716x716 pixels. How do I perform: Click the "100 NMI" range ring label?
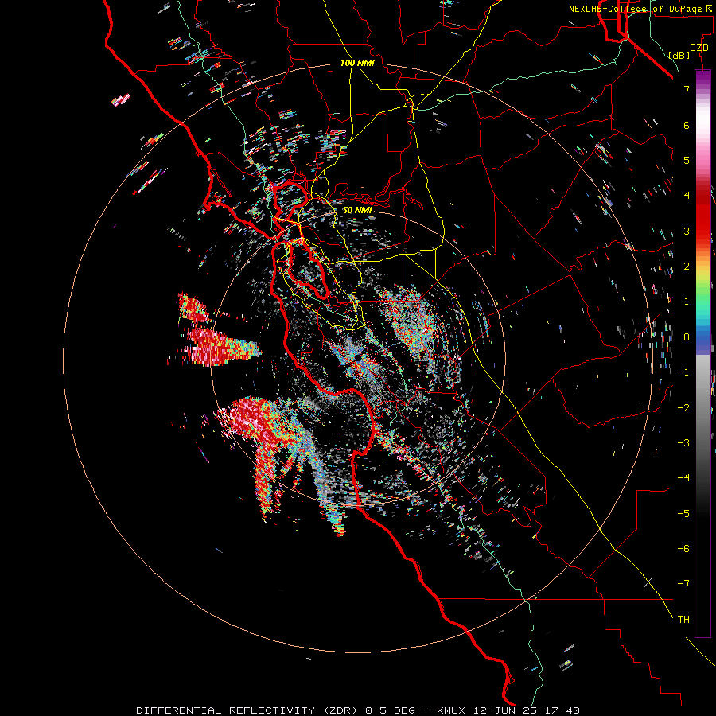pyautogui.click(x=357, y=63)
